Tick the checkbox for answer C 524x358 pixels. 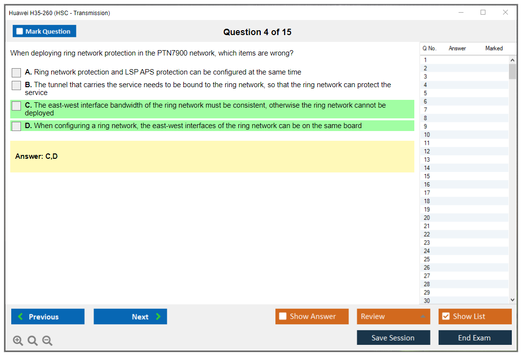[17, 106]
